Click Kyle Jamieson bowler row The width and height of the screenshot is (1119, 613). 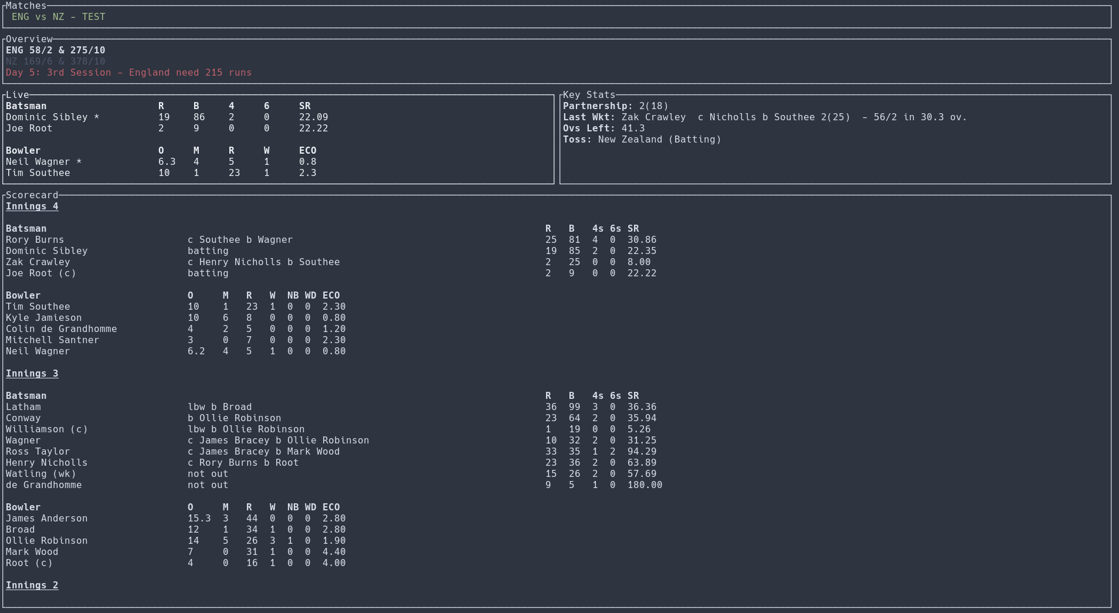click(176, 318)
